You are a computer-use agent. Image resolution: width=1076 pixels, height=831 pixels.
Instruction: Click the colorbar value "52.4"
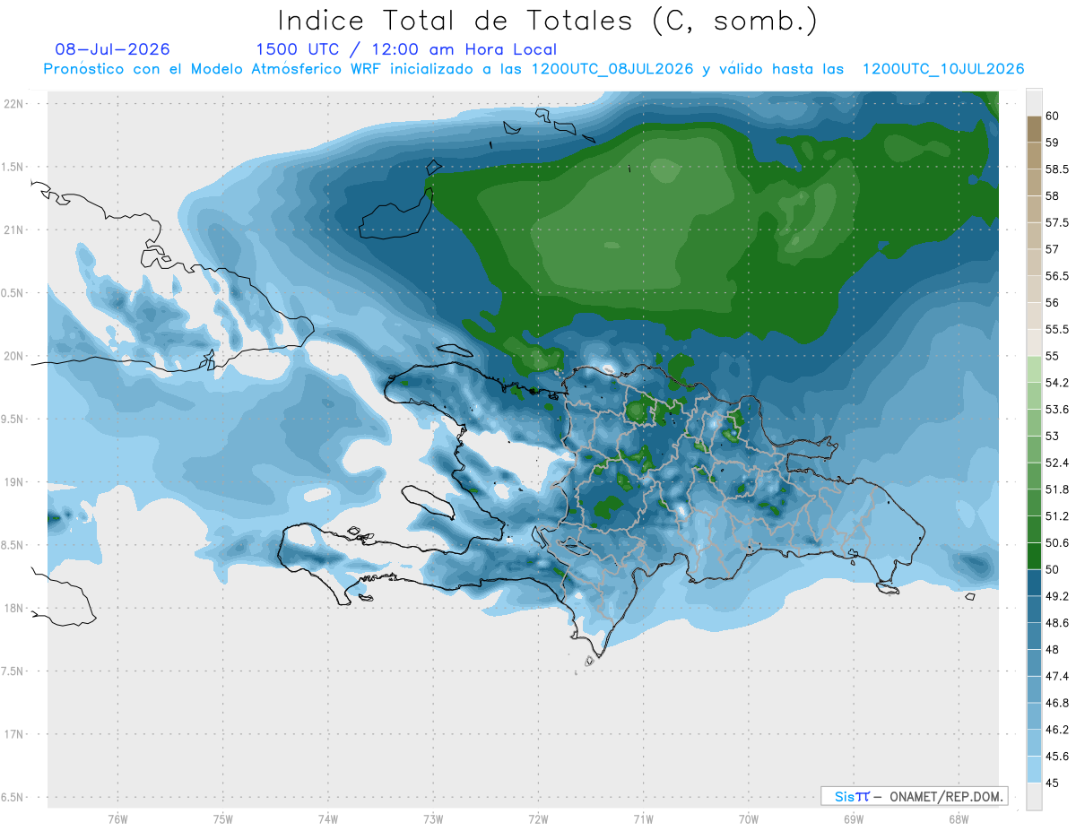(x=1058, y=463)
